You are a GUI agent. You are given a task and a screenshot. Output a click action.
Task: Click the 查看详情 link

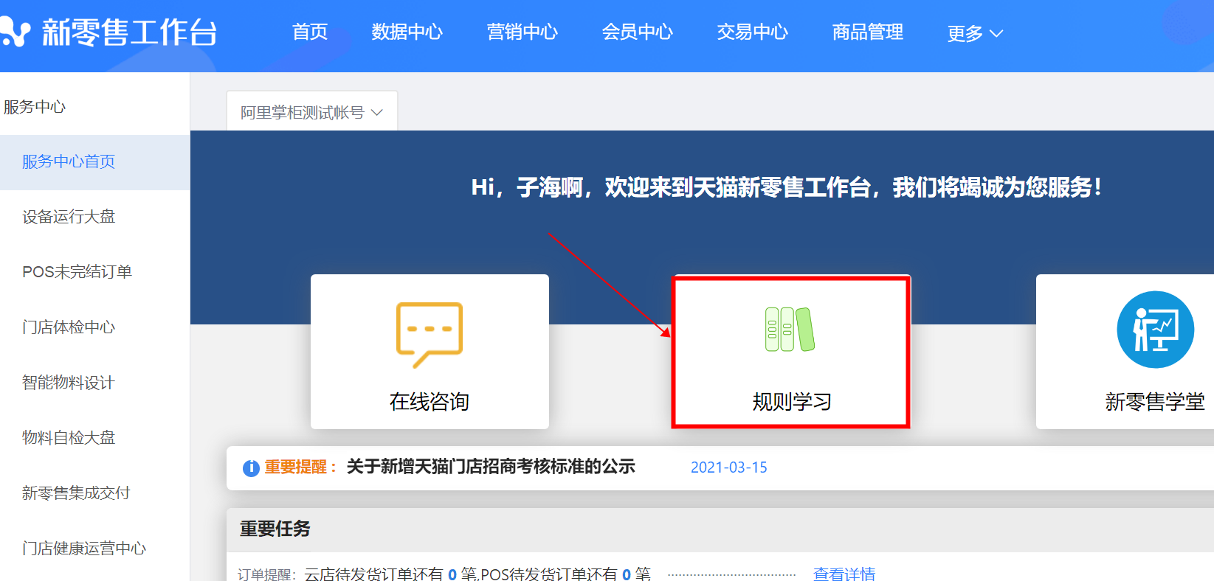click(x=844, y=574)
